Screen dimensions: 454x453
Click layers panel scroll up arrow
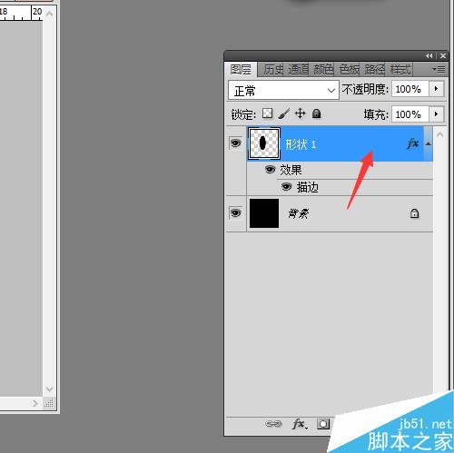coord(440,134)
